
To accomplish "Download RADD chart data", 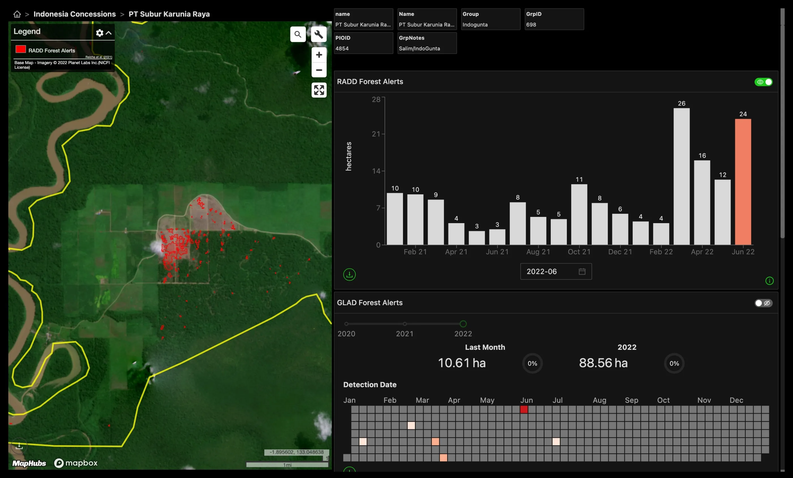I will (x=349, y=275).
